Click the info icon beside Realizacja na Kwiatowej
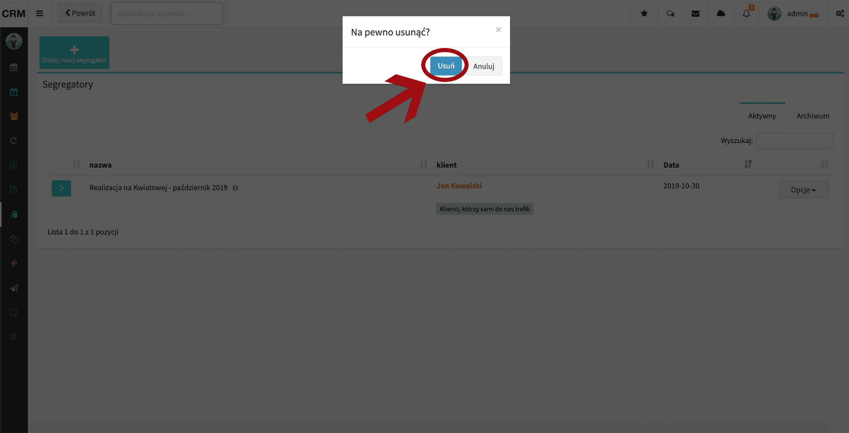This screenshot has height=433, width=849. [x=235, y=188]
